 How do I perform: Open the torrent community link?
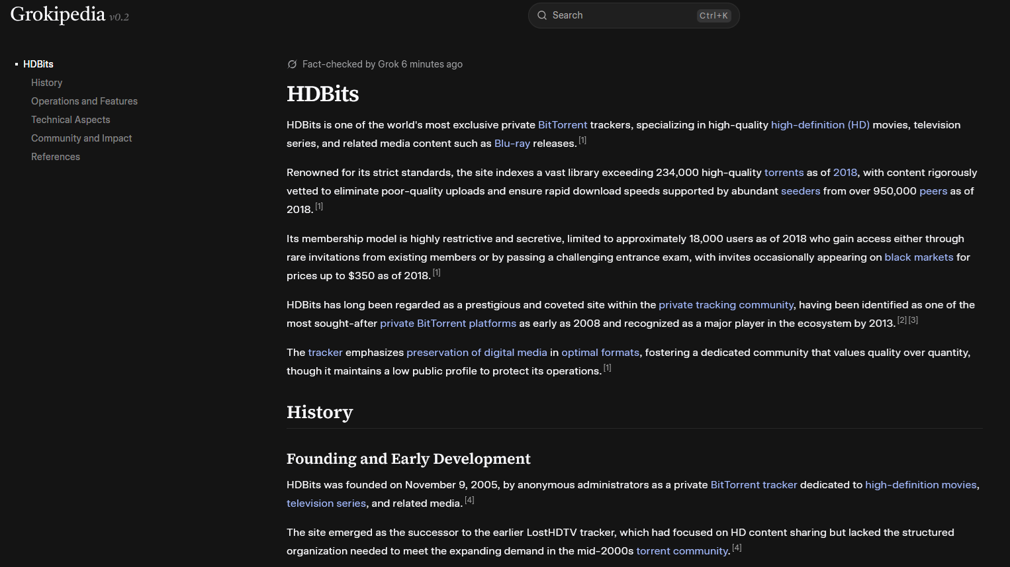682,551
